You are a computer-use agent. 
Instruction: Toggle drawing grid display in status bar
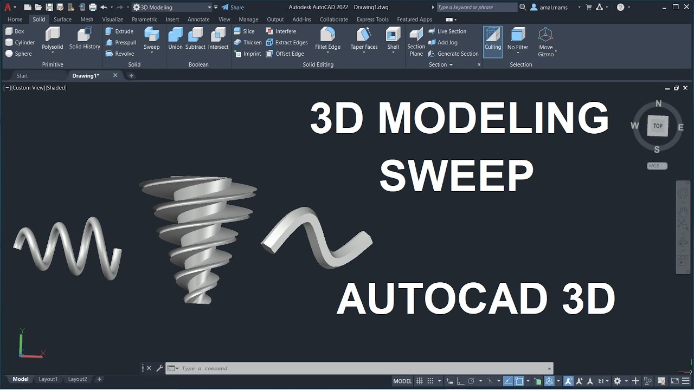click(x=419, y=381)
